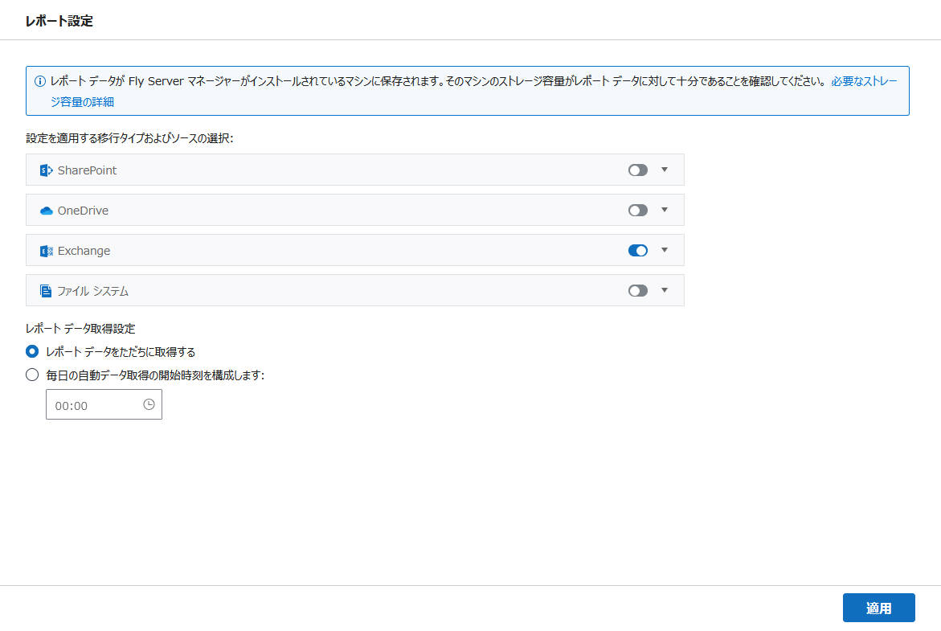Select レポート データをただちに取得する radio button

(x=32, y=351)
